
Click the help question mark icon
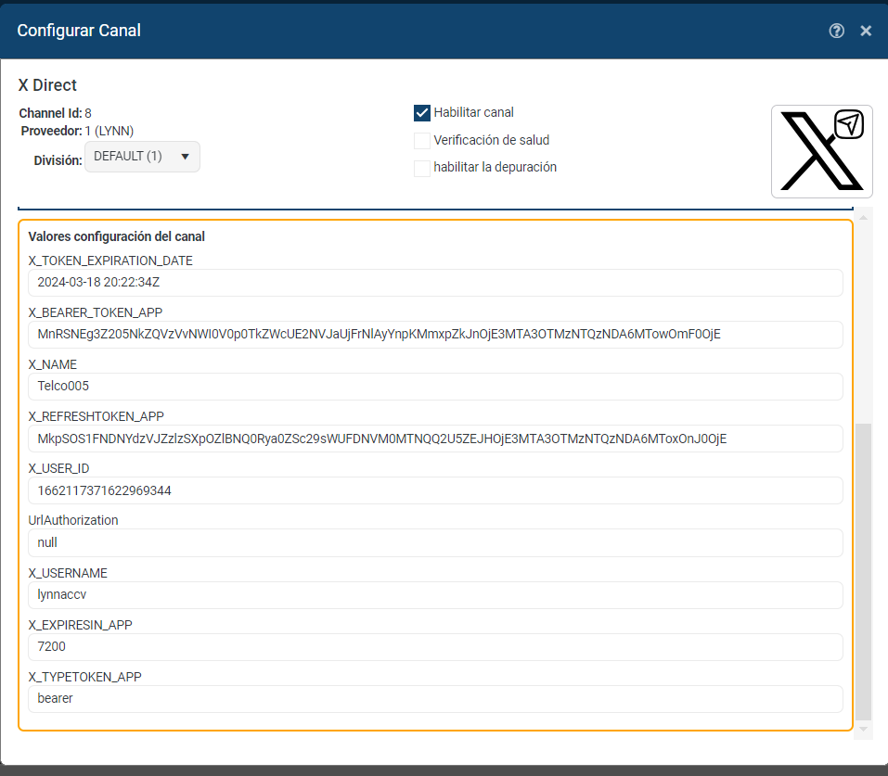[x=836, y=31]
